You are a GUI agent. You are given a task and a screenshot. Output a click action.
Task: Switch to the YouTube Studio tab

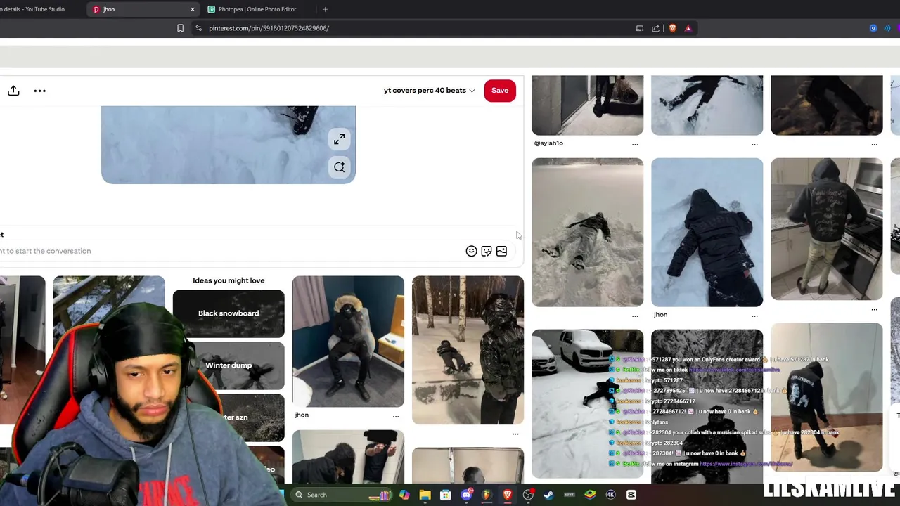pos(34,9)
